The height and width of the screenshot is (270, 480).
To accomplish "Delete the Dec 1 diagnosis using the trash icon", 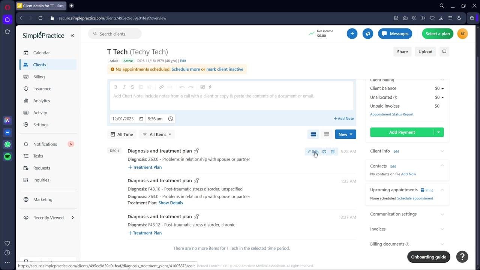I will (x=333, y=151).
